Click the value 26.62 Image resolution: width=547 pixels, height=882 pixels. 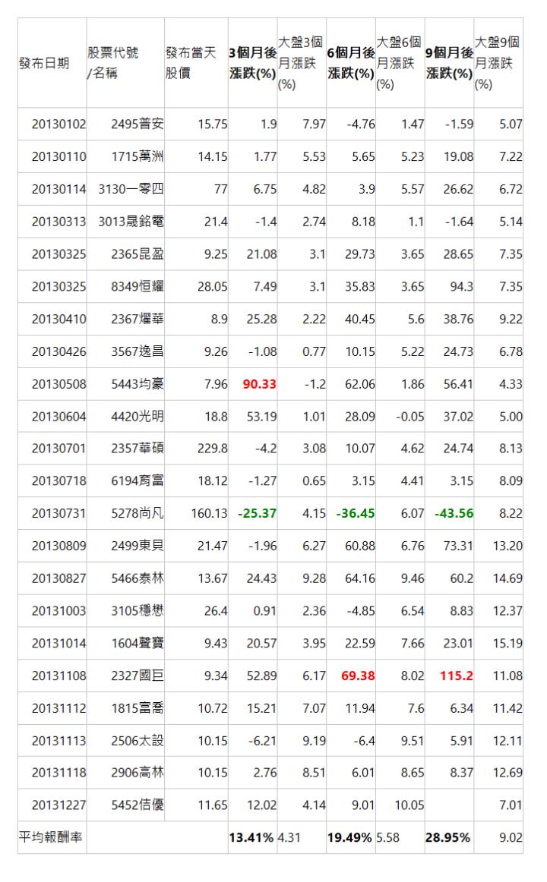coord(459,189)
